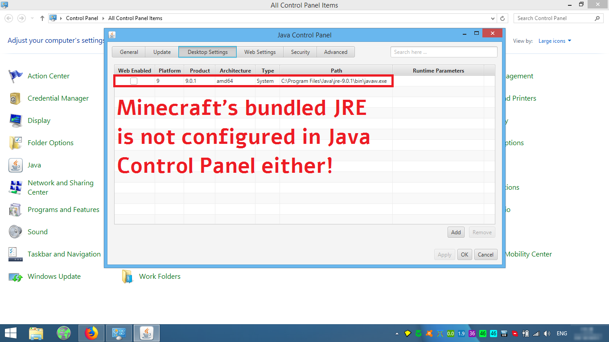Image resolution: width=609 pixels, height=342 pixels.
Task: Click the Avast orange tray icon
Action: [429, 334]
